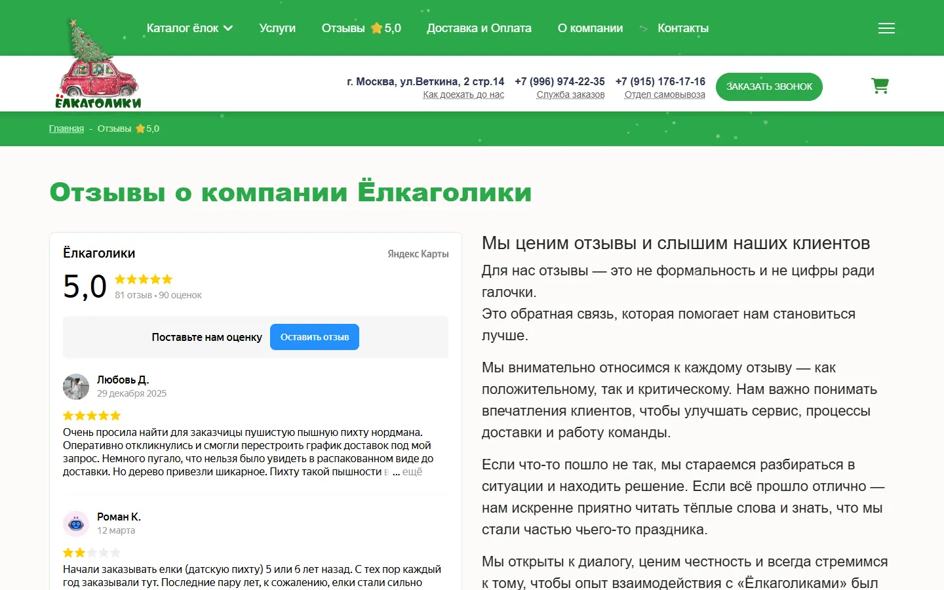Click Любовь Д. reviewer avatar
The width and height of the screenshot is (944, 590).
[x=76, y=387]
